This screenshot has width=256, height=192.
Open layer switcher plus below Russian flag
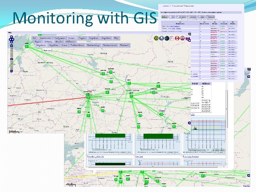coord(190,40)
